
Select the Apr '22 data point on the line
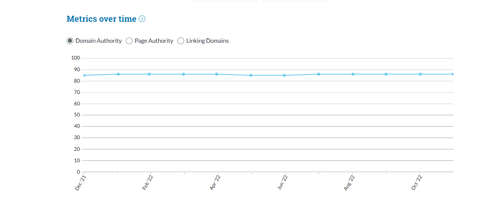(217, 74)
